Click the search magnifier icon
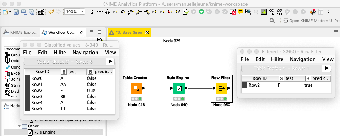The image size is (340, 136). [x=272, y=21]
